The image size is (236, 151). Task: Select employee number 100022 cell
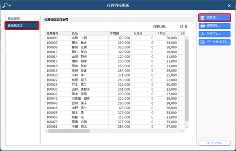coord(57,80)
